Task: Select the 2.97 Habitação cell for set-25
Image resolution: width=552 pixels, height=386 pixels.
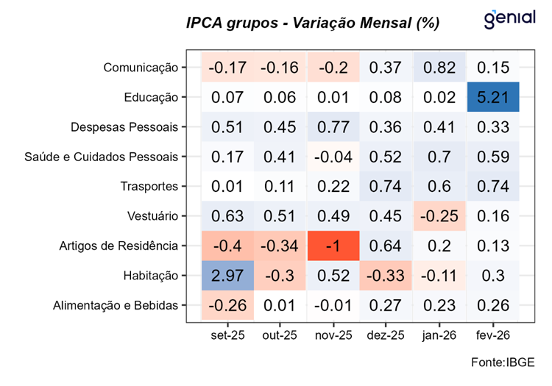Action: [227, 276]
